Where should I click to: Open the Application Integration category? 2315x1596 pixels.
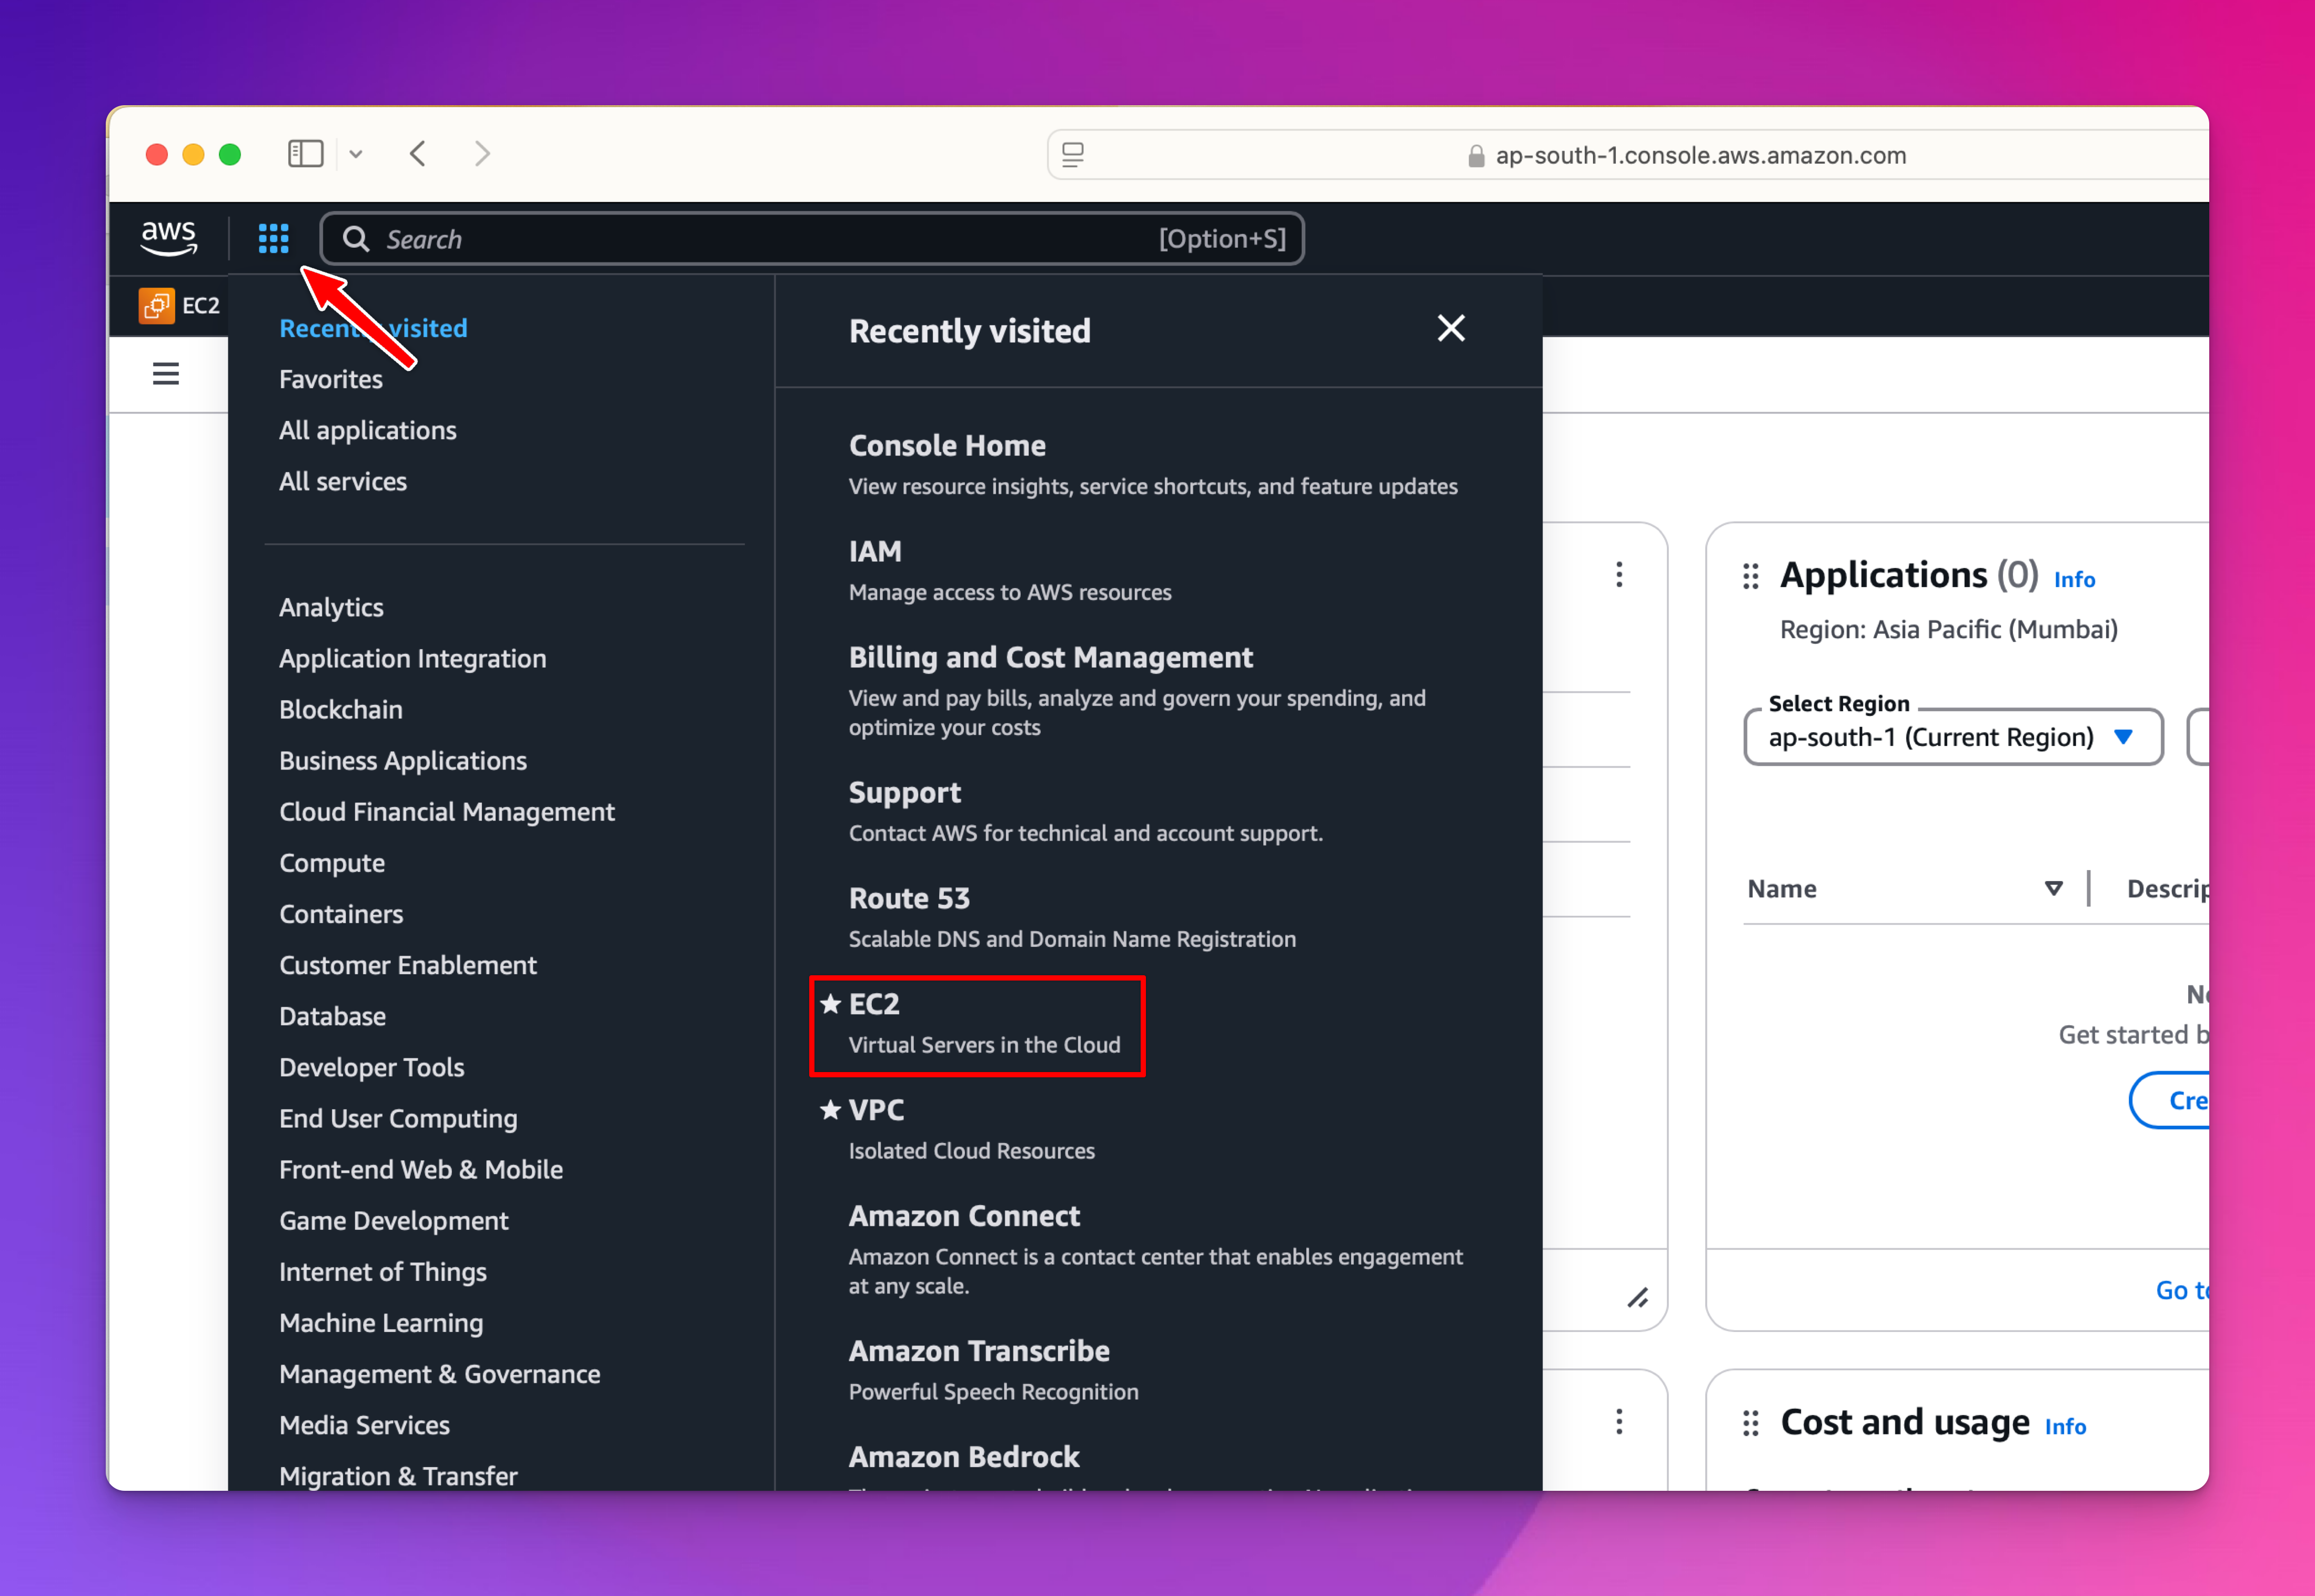click(x=413, y=658)
